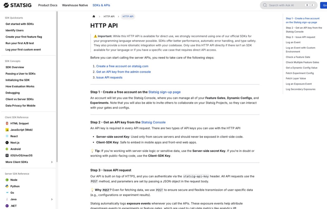Open the Python SDK icon

(7, 186)
